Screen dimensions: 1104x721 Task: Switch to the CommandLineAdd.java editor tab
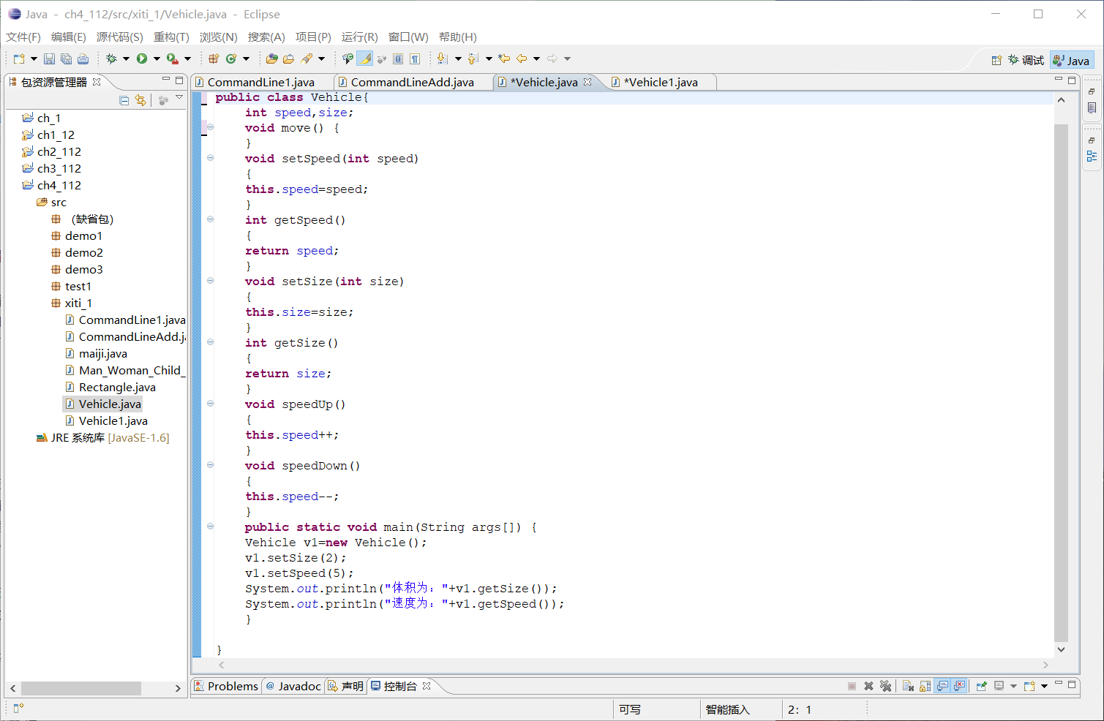coord(413,82)
